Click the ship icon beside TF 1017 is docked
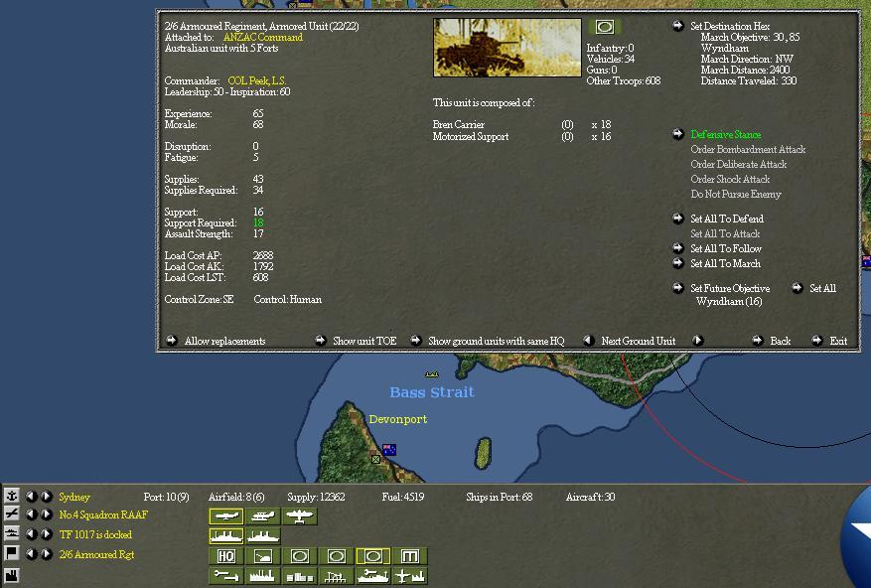The image size is (871, 588). pos(11,533)
